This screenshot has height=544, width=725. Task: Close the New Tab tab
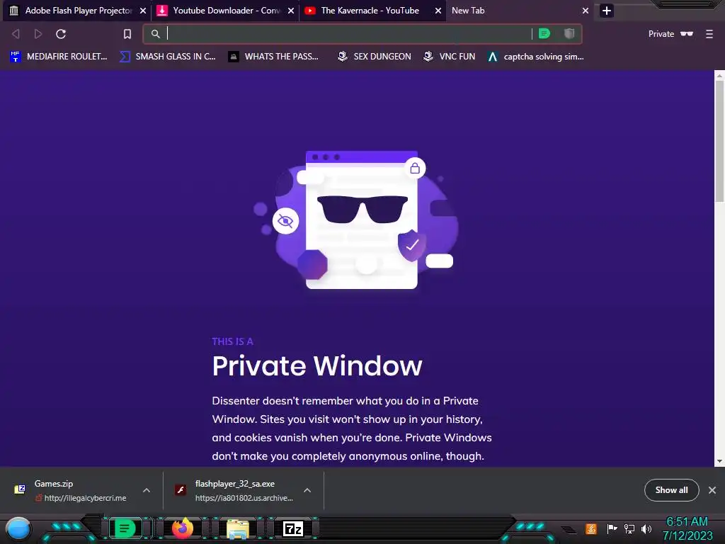(x=586, y=11)
